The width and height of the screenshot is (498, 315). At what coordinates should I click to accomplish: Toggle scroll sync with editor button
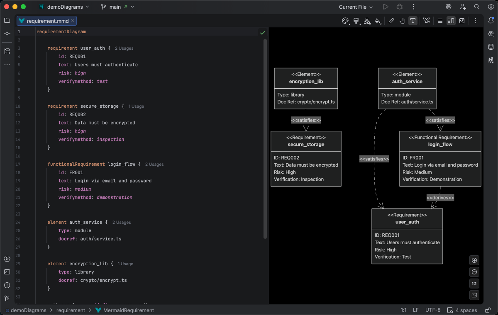pos(413,21)
